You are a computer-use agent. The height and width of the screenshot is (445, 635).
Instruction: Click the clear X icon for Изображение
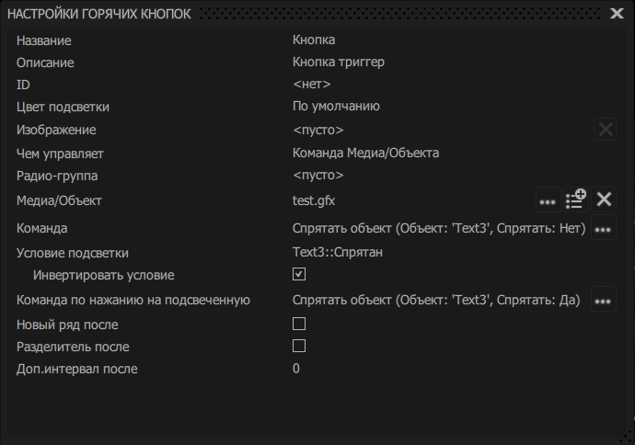pyautogui.click(x=605, y=130)
